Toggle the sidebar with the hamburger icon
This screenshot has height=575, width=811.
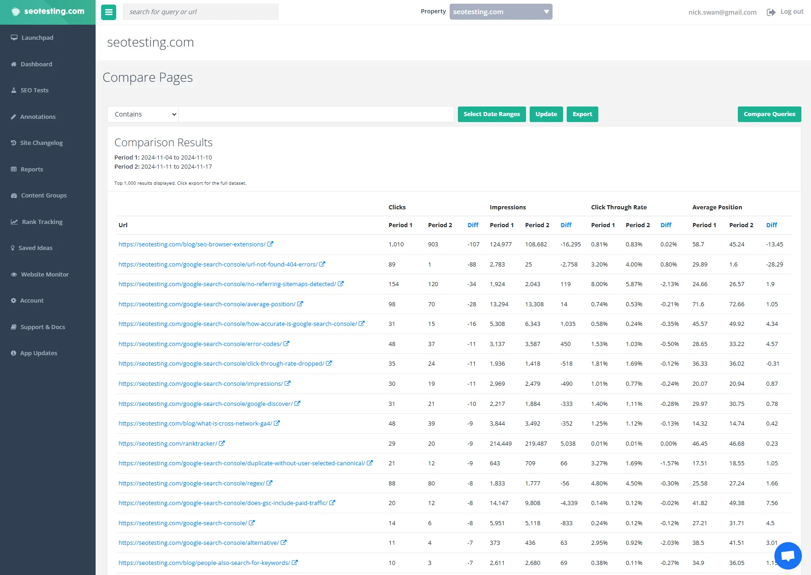coord(108,12)
